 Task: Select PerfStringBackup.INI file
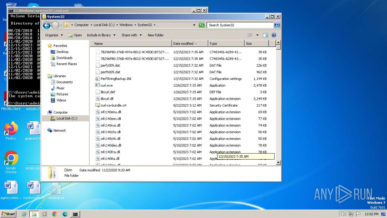[x=116, y=79]
